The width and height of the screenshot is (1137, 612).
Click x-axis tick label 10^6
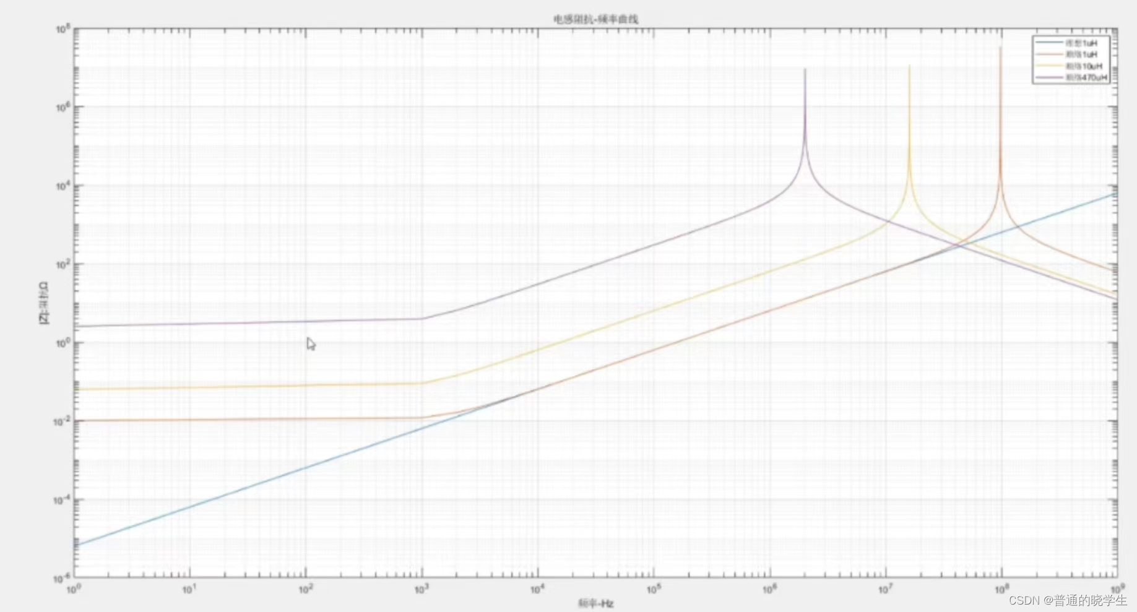769,589
